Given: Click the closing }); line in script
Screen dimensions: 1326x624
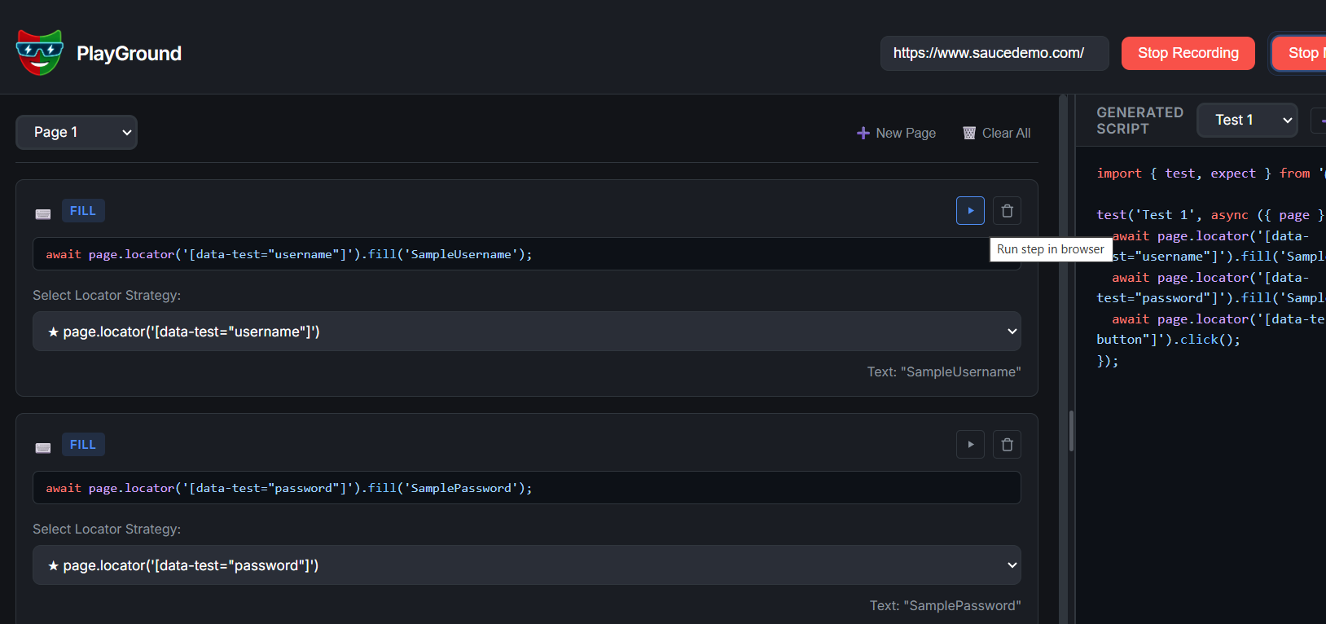Looking at the screenshot, I should 1108,360.
